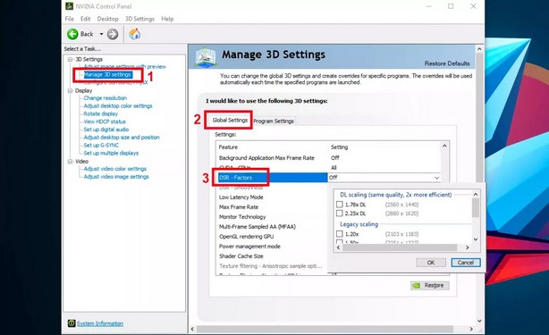549x335 pixels.
Task: Select Multi-Frame Sampled AA (MFAA) row
Action: (273, 227)
